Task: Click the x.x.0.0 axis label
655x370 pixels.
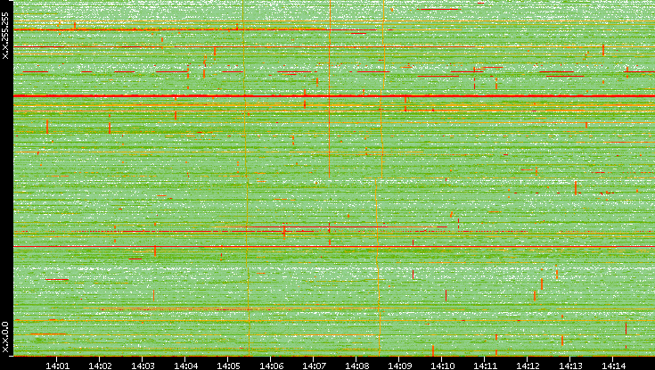Action: tap(5, 337)
